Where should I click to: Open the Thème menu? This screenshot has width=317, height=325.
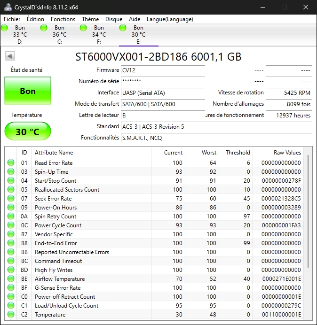click(x=90, y=19)
